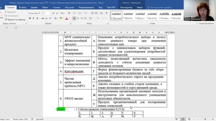Click the Undo arrow icon
The image size is (216, 121).
7,28
